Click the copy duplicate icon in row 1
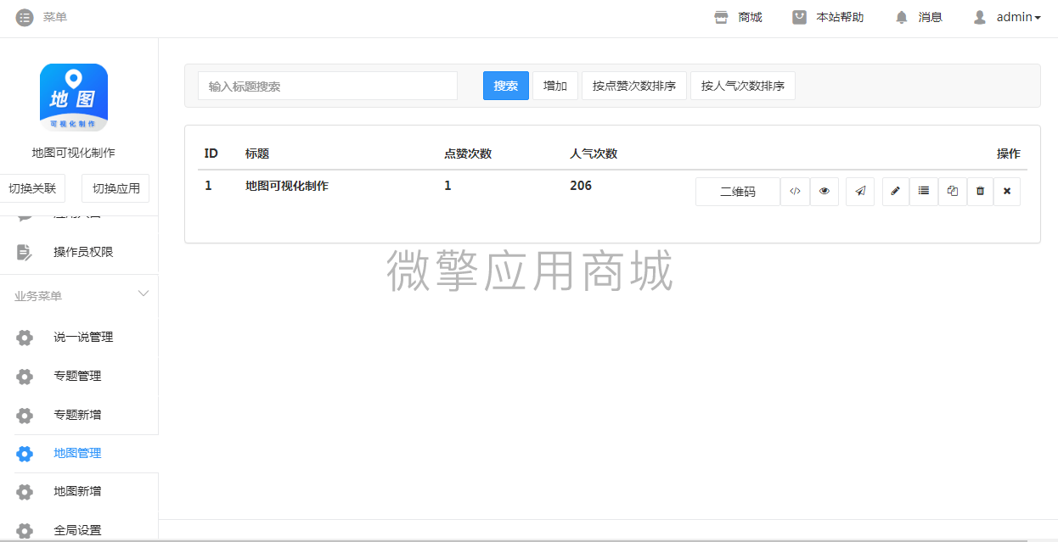This screenshot has width=1058, height=542. pyautogui.click(x=952, y=192)
